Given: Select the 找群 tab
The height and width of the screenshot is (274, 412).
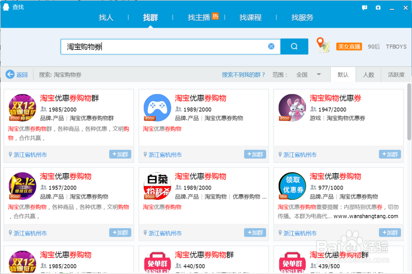Looking at the screenshot, I should [x=150, y=18].
